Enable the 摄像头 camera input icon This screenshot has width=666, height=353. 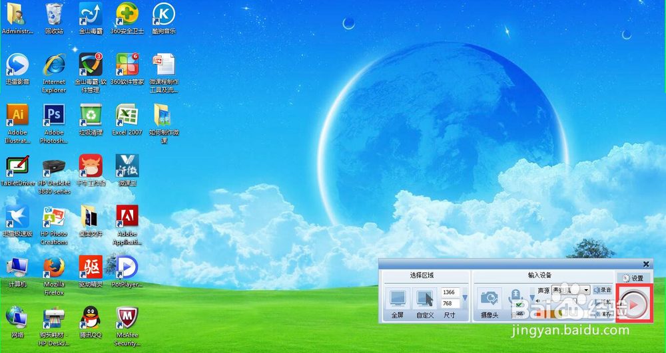(490, 298)
